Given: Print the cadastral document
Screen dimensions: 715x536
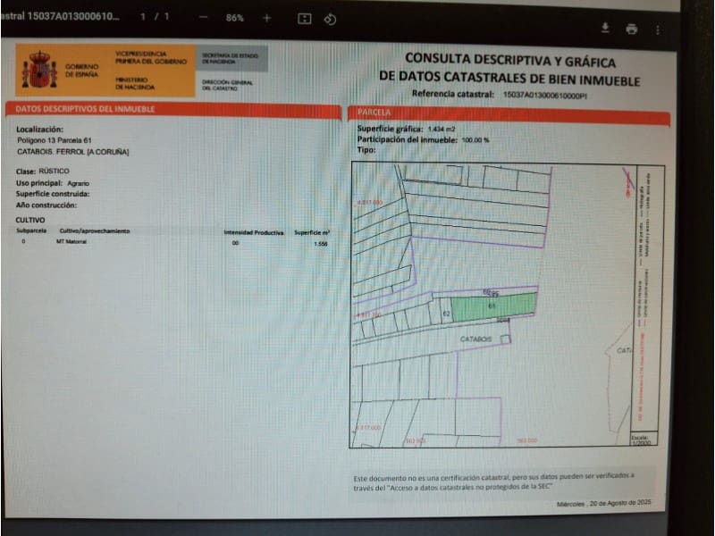Looking at the screenshot, I should [x=632, y=29].
